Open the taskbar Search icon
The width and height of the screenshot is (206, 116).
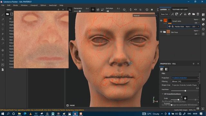click(x=8, y=114)
